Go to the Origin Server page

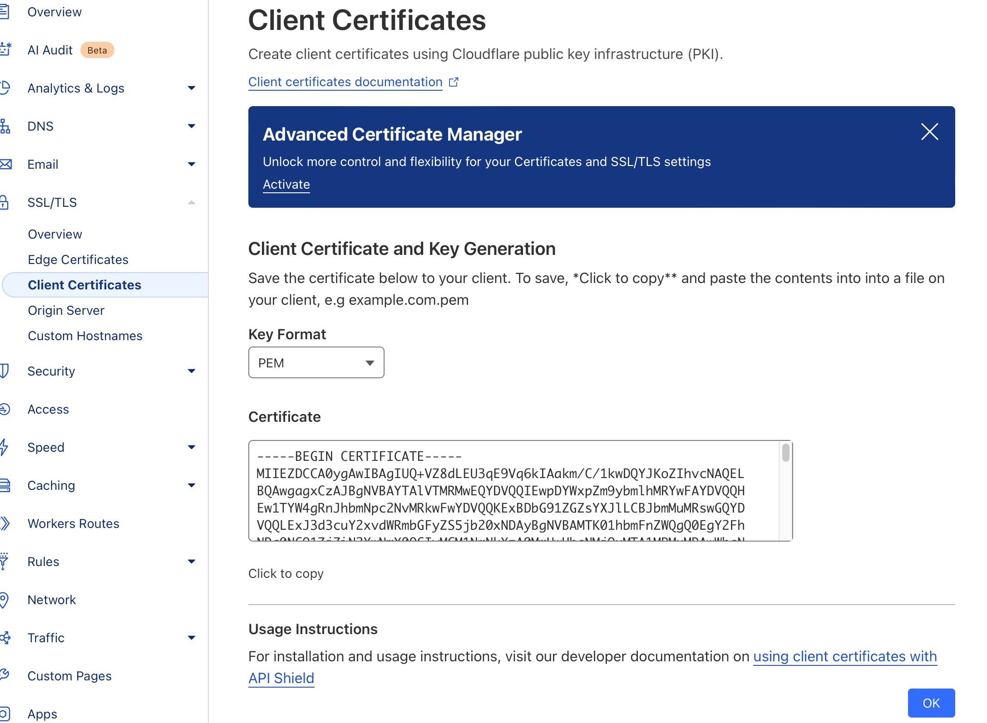coord(66,310)
